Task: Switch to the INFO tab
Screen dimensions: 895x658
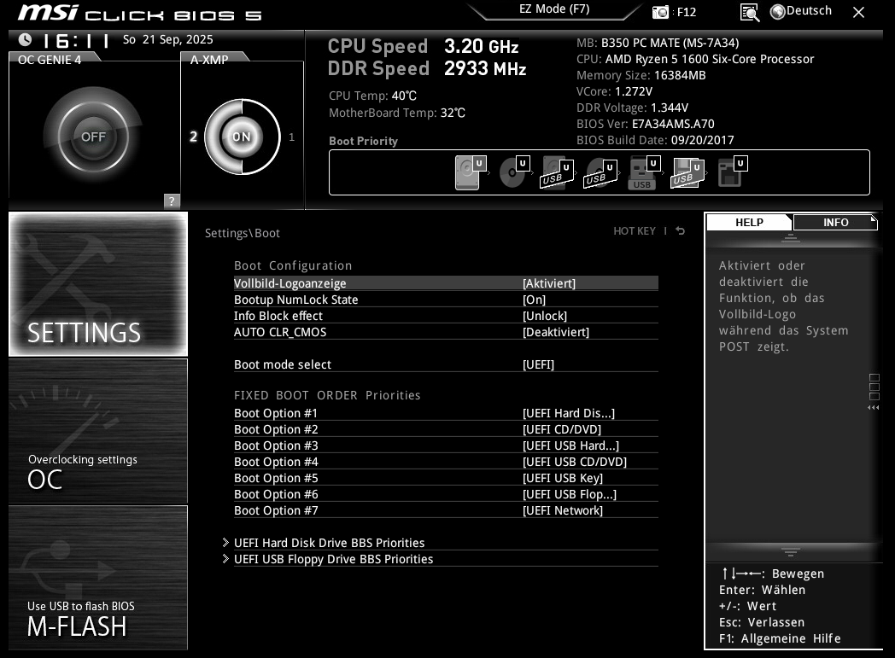Action: pyautogui.click(x=835, y=223)
